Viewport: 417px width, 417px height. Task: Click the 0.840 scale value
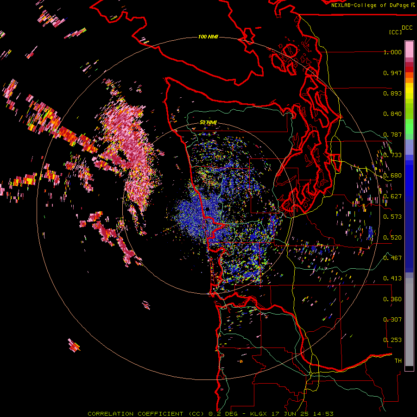pyautogui.click(x=392, y=114)
